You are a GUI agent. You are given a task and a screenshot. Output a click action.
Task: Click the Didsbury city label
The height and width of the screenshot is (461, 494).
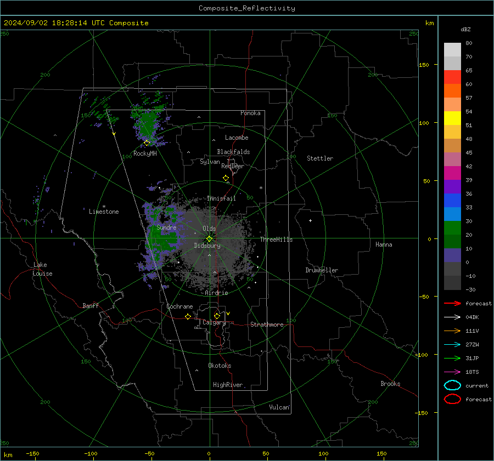207,246
